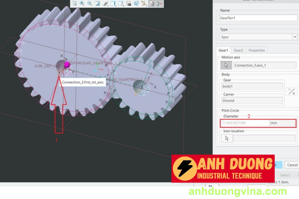
Task: Click the Zoom In magnifier icon
Action: click(x=82, y=4)
